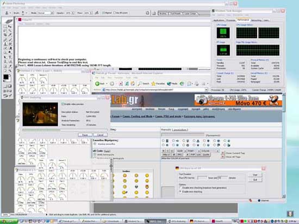Select the warning triangle post icon radio

coord(194,141)
